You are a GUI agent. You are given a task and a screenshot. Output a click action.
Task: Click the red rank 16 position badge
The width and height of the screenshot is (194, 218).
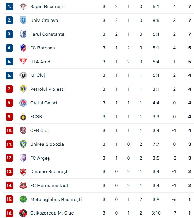pyautogui.click(x=9, y=213)
